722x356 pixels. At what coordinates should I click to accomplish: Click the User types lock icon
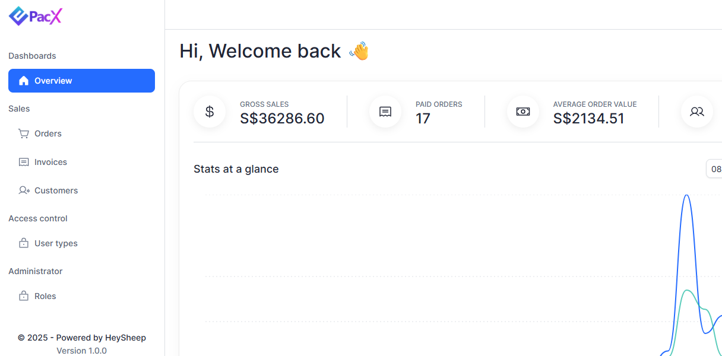(x=24, y=243)
